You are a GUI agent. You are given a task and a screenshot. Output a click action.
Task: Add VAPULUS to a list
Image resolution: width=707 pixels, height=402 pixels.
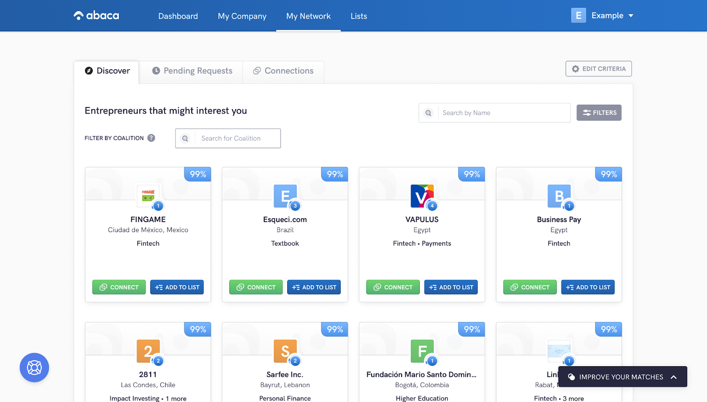pyautogui.click(x=451, y=287)
